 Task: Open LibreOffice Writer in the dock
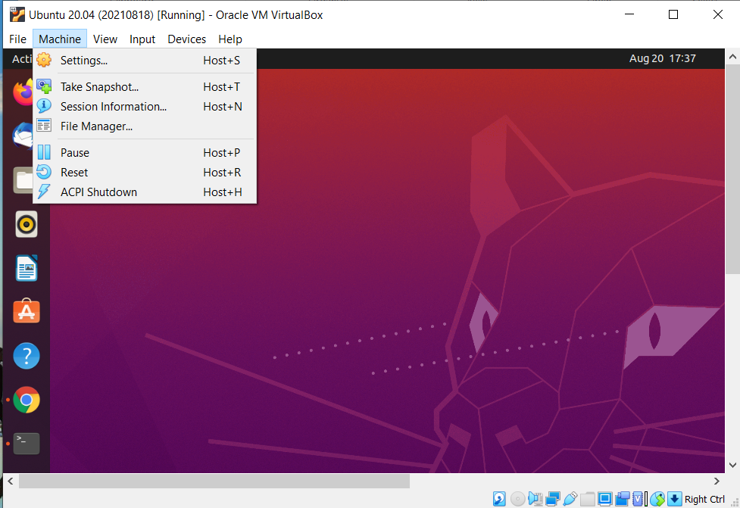tap(27, 268)
